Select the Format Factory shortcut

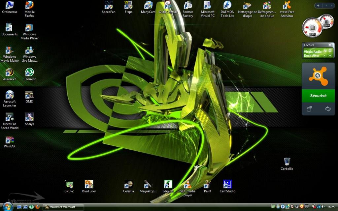pyautogui.click(x=188, y=9)
